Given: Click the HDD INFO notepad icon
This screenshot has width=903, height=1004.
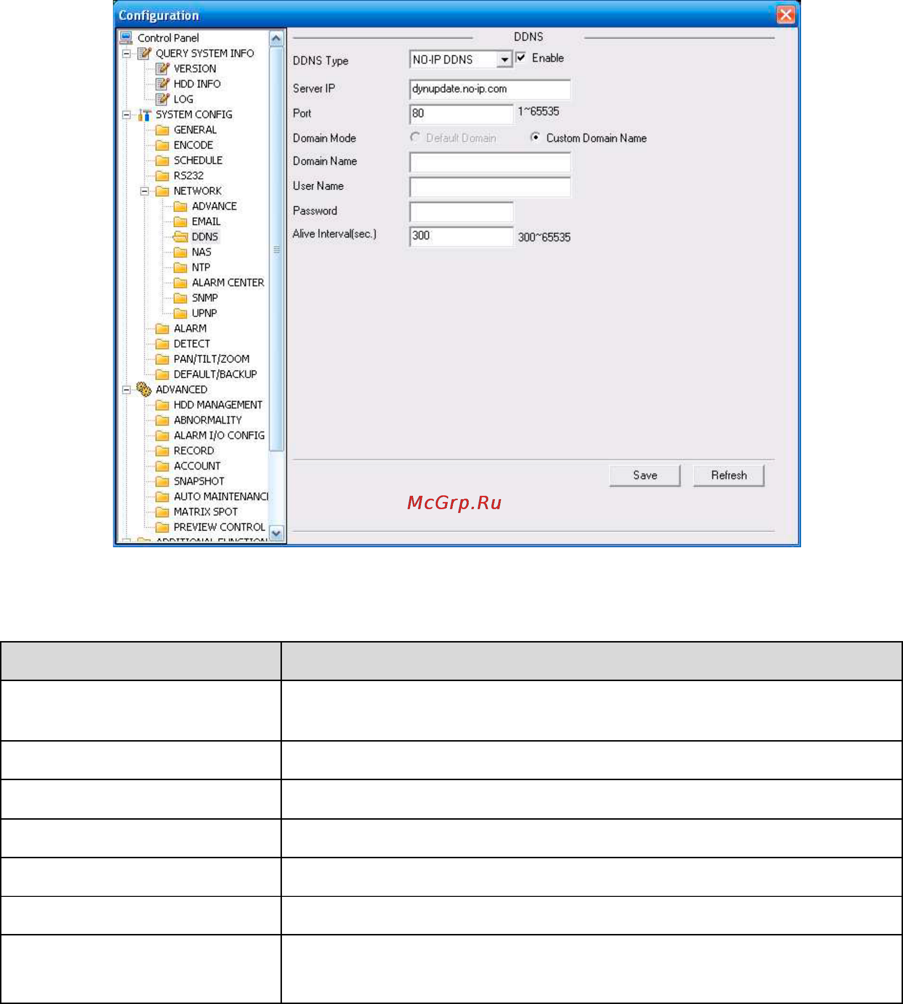Looking at the screenshot, I should tap(163, 84).
